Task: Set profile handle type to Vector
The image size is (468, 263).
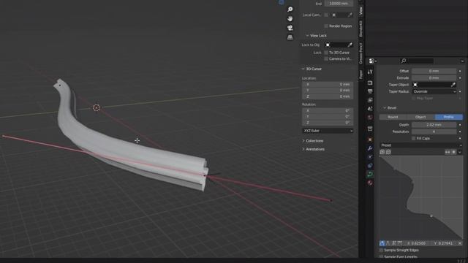Action: click(x=388, y=243)
